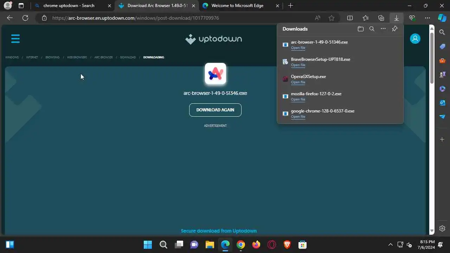Open Telegram send icon in sidebar
Viewport: 450px width, 253px height.
coord(442,117)
